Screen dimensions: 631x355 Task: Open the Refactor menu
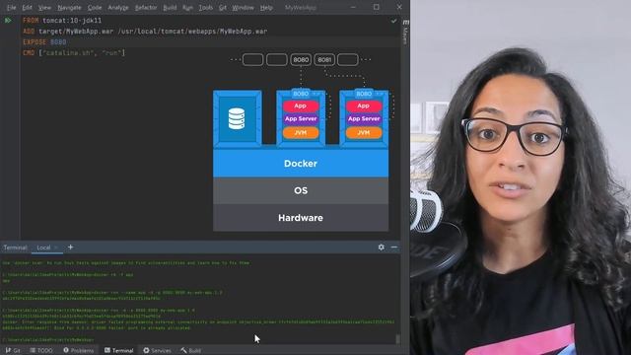(x=146, y=7)
